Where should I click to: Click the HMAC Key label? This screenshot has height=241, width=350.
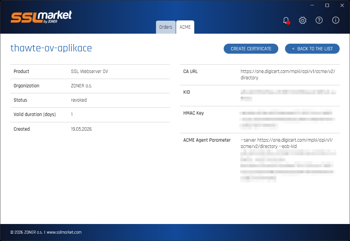click(194, 113)
